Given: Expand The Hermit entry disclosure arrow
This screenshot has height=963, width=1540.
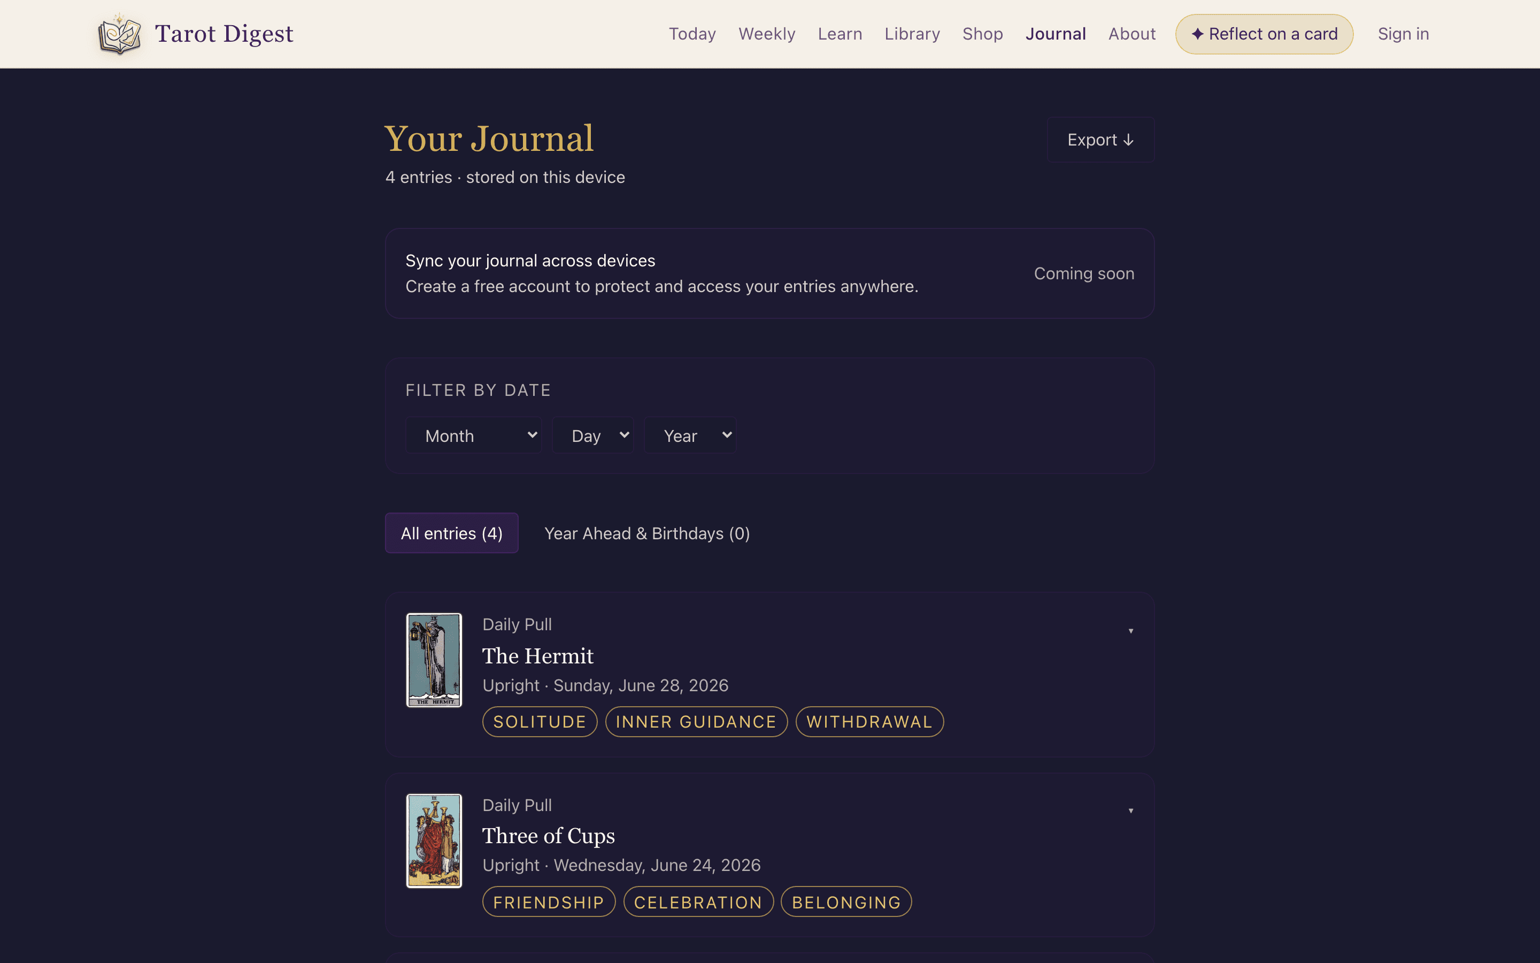Looking at the screenshot, I should [x=1131, y=631].
